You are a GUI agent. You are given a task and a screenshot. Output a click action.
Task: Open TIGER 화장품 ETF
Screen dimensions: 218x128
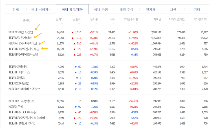pos(17,78)
